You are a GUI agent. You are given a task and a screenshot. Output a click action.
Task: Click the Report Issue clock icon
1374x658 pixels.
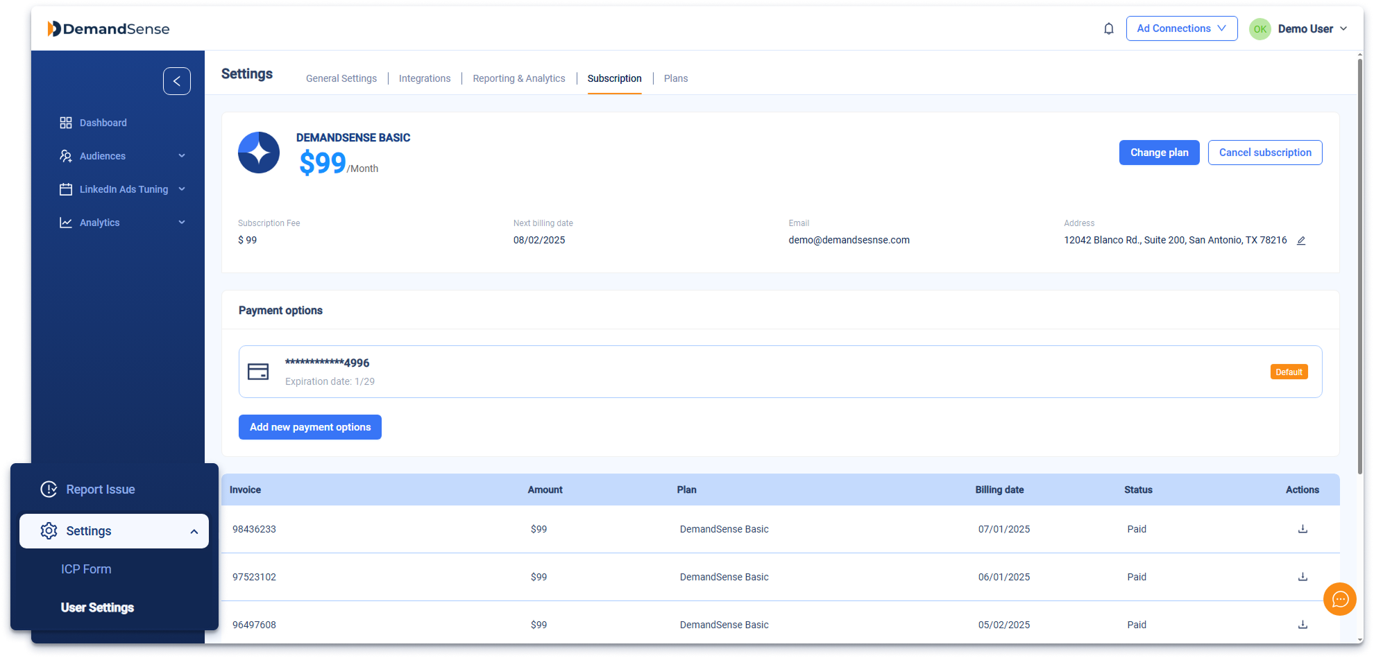[49, 490]
